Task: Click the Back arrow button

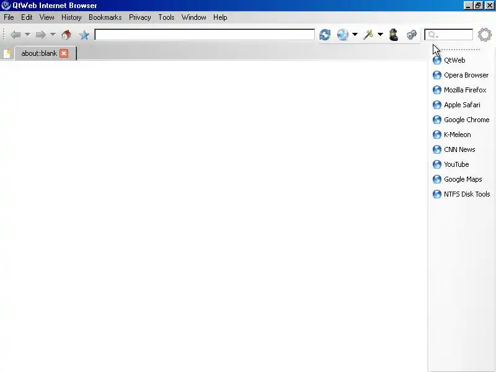Action: 15,35
